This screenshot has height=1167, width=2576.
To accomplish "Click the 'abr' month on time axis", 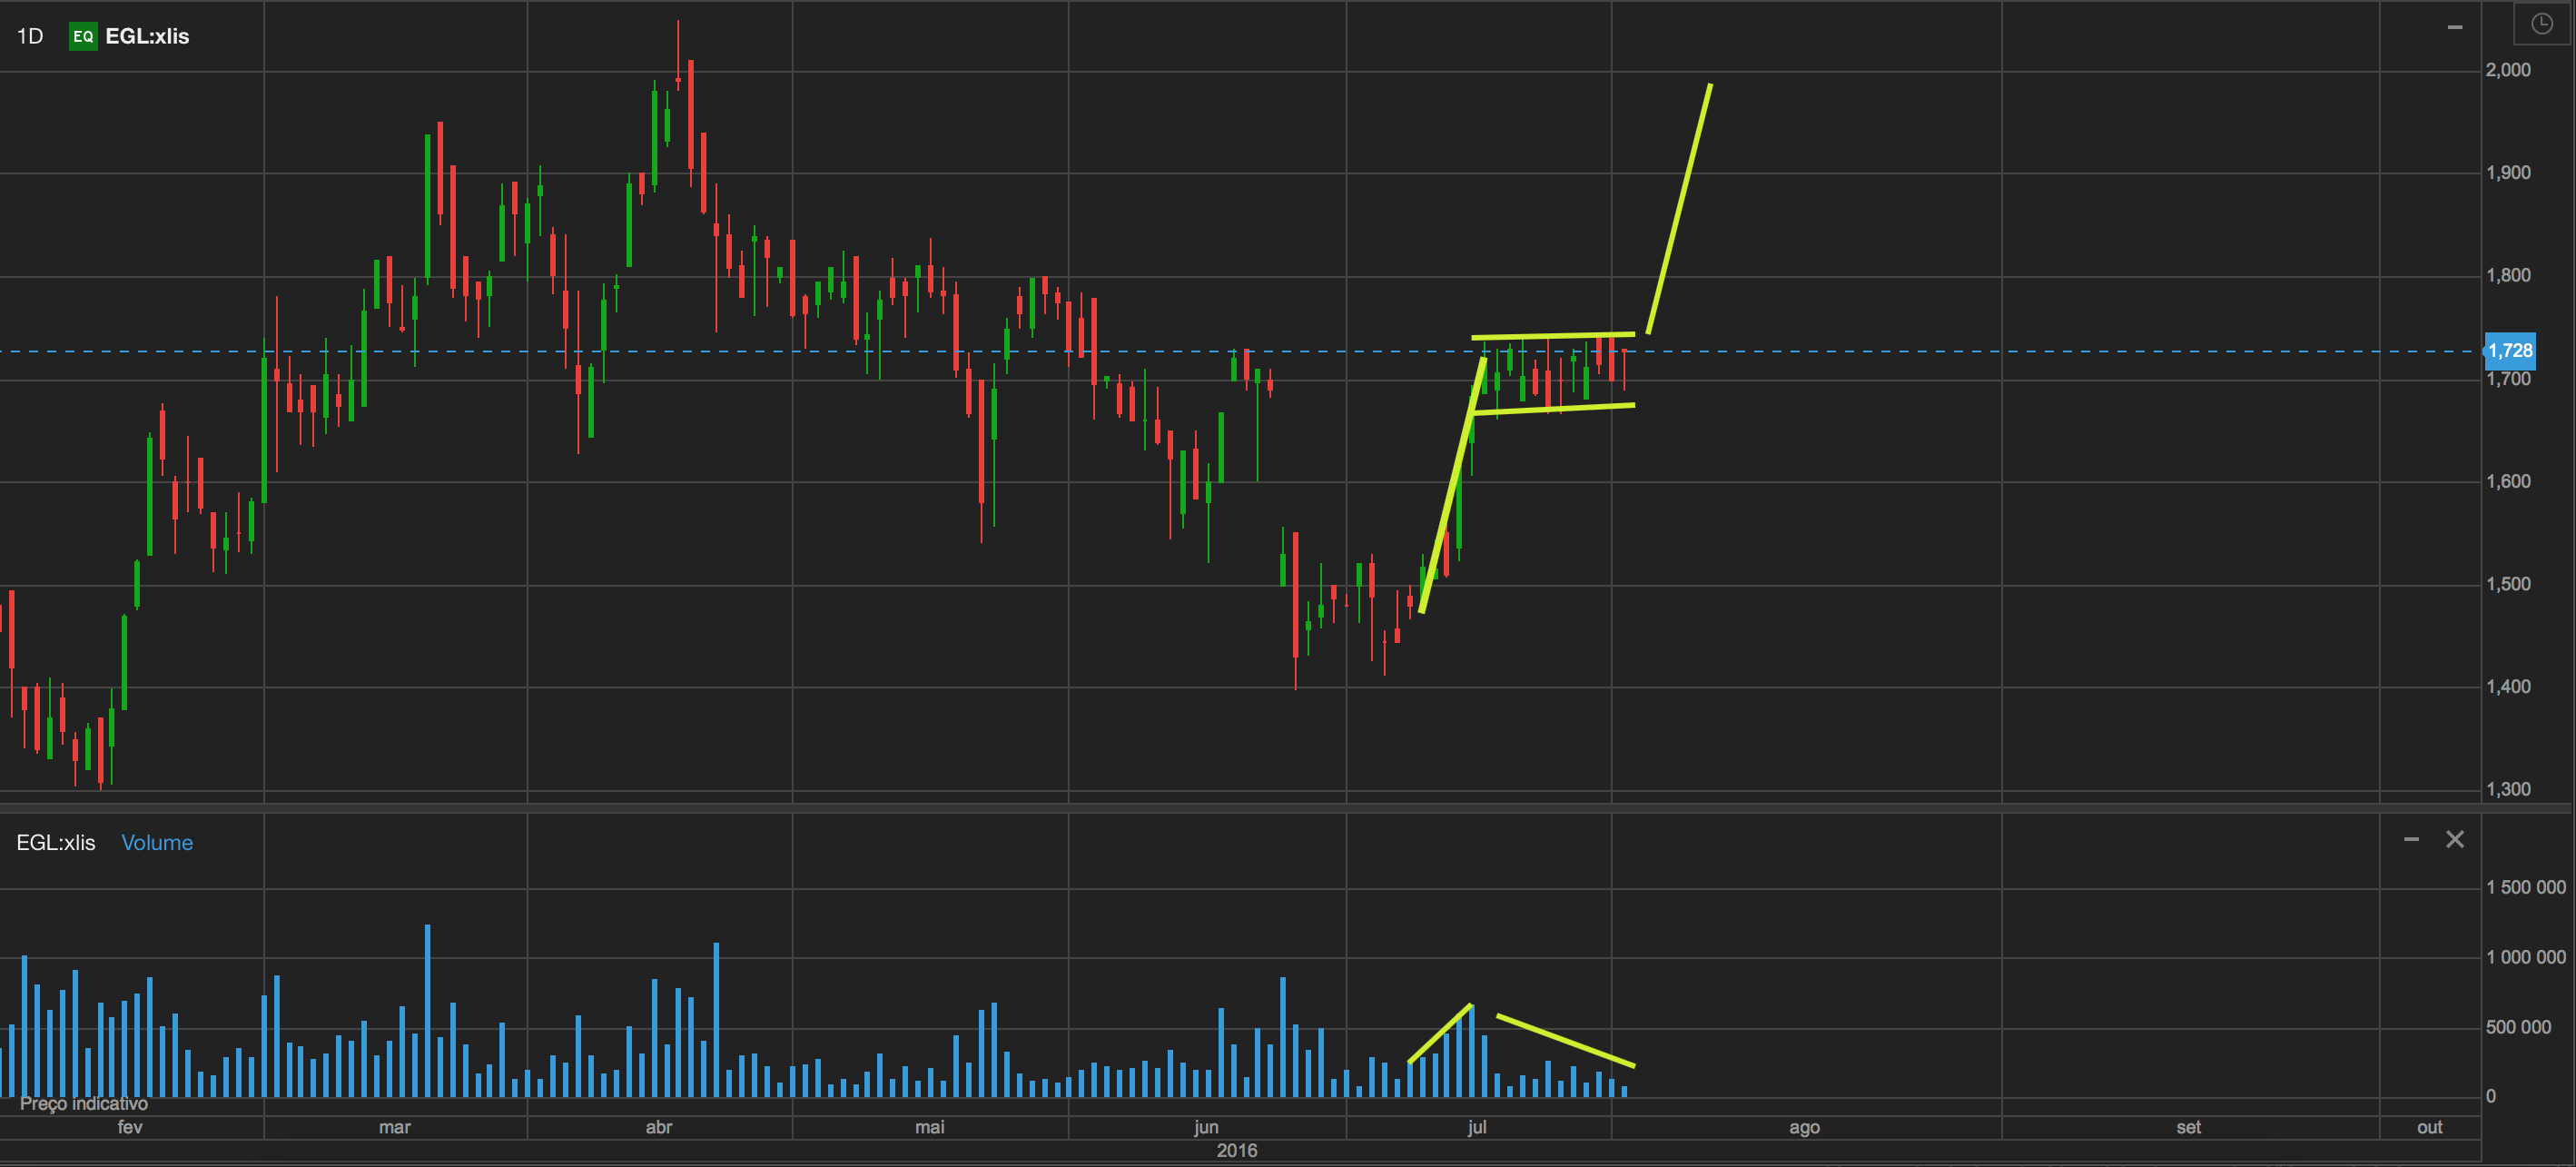I will pyautogui.click(x=659, y=1127).
